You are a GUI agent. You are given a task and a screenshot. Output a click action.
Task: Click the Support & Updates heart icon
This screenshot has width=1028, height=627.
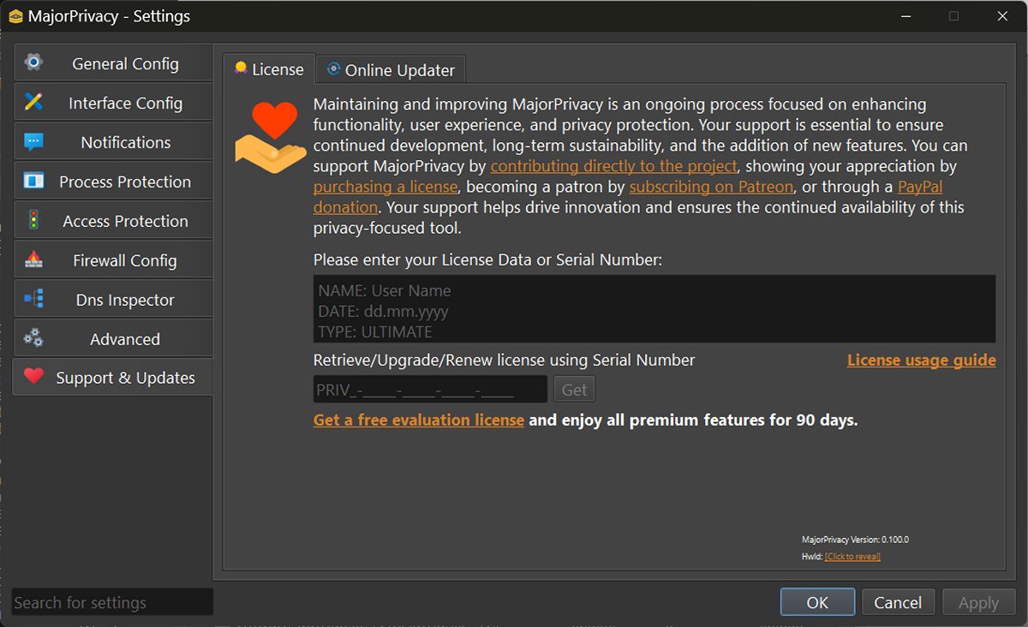(33, 376)
